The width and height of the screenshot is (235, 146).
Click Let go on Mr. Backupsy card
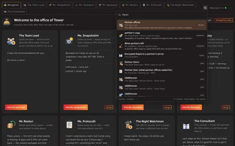pos(226,107)
